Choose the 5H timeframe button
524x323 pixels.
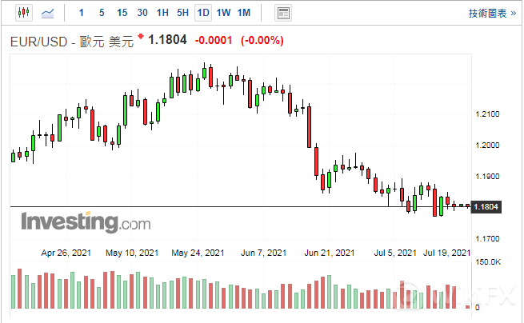click(x=182, y=13)
